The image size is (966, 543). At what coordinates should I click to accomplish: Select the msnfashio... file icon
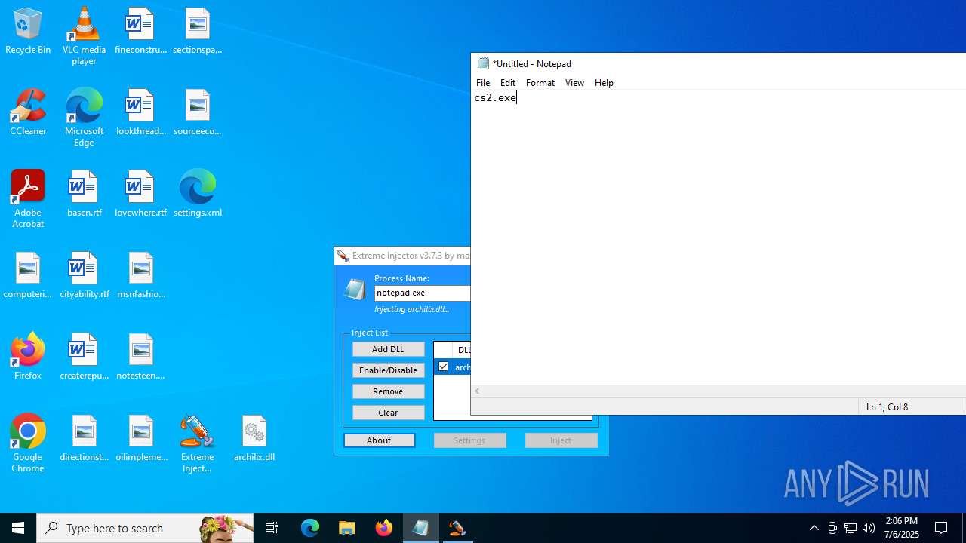pyautogui.click(x=140, y=276)
